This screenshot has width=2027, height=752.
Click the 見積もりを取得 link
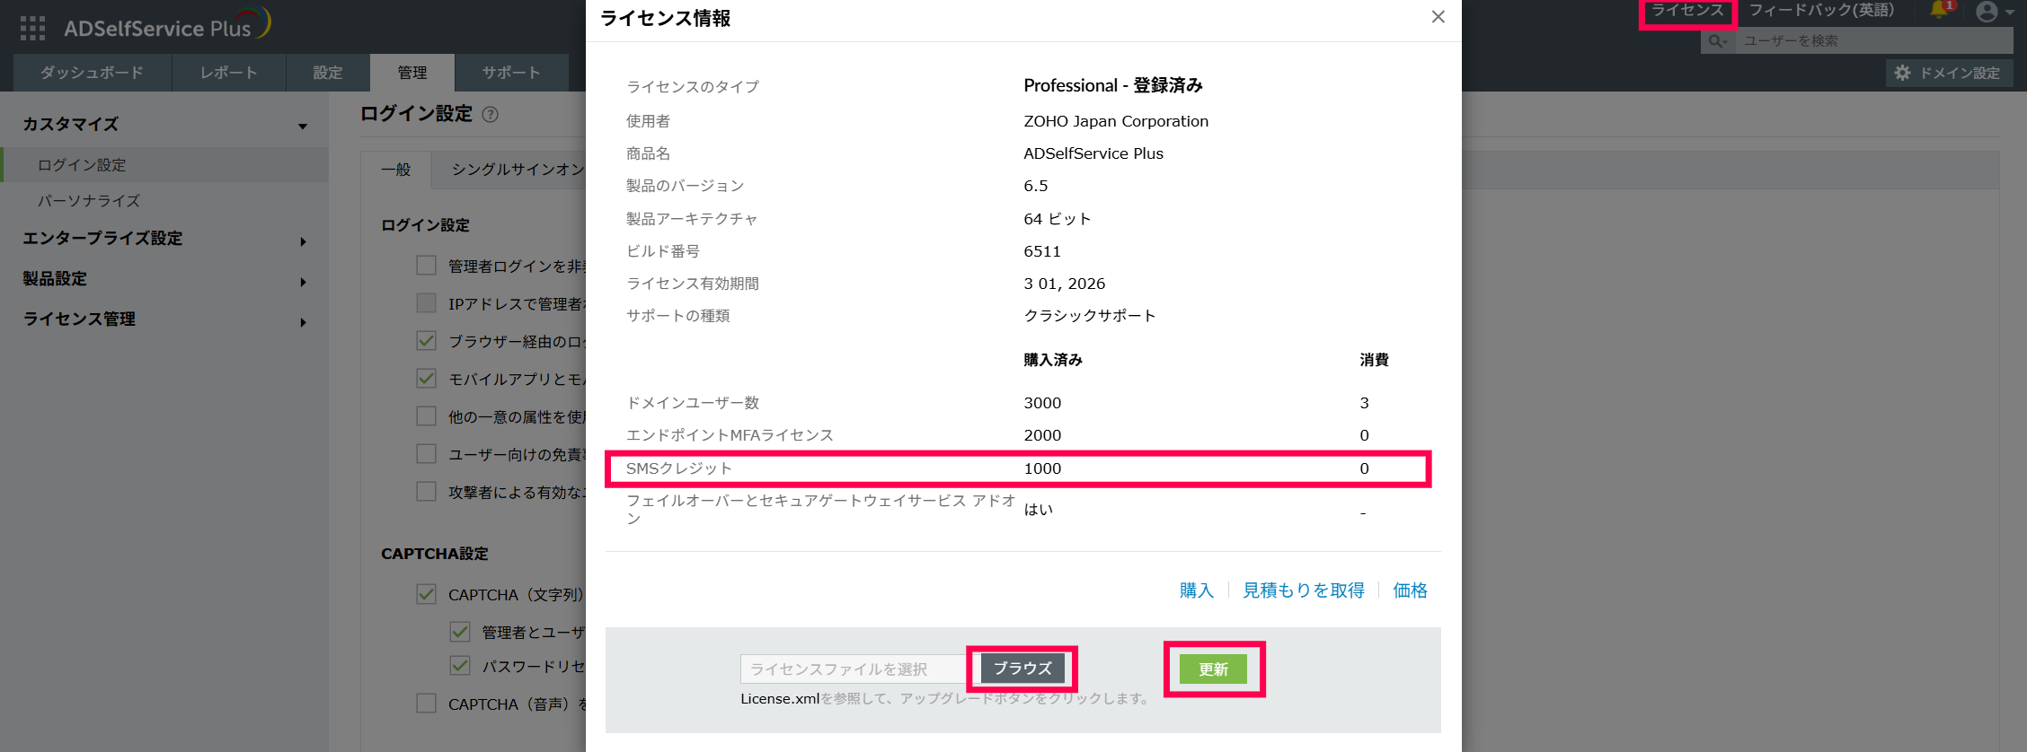pyautogui.click(x=1303, y=590)
